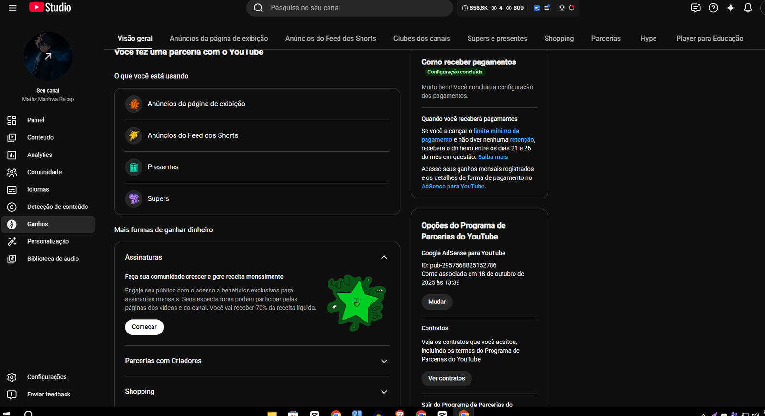The image size is (765, 416).
Task: Open Analytics in the sidebar
Action: pyautogui.click(x=48, y=155)
